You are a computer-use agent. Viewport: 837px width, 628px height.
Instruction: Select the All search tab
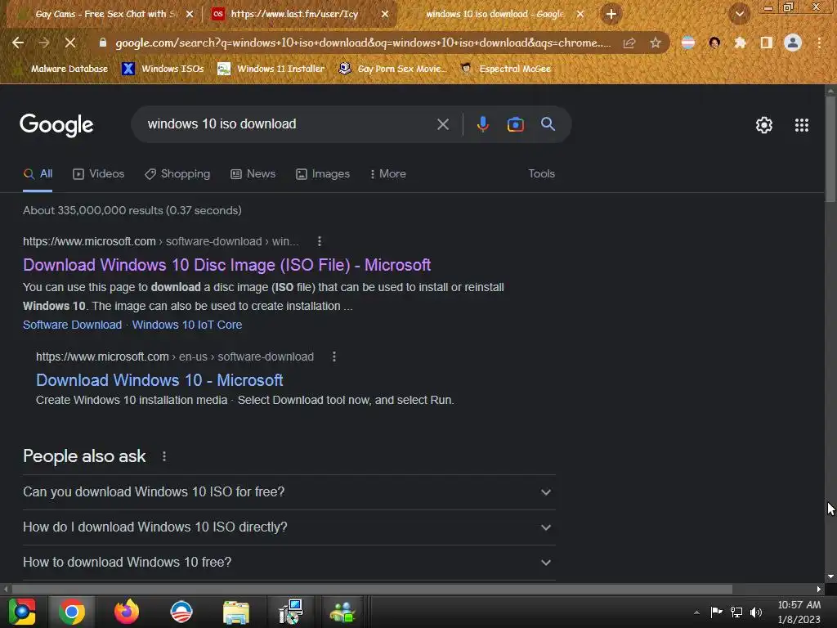tap(38, 174)
